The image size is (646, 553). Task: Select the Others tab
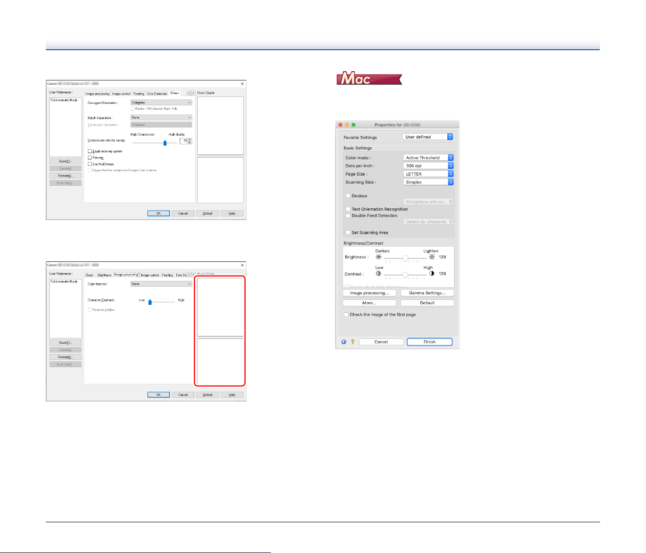(x=175, y=93)
